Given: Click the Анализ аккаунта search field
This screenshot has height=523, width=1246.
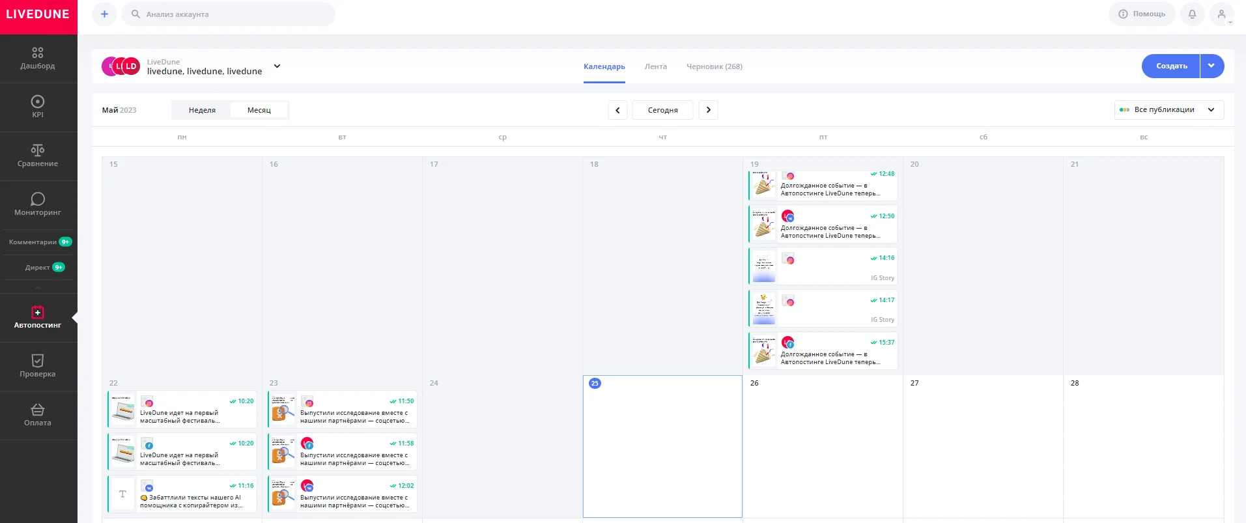Looking at the screenshot, I should pos(228,14).
